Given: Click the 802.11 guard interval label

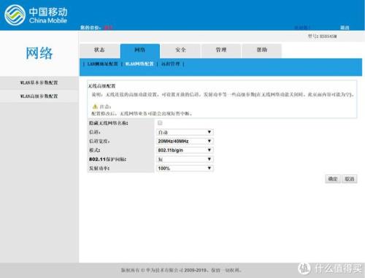Looking at the screenshot, I should 107,160.
